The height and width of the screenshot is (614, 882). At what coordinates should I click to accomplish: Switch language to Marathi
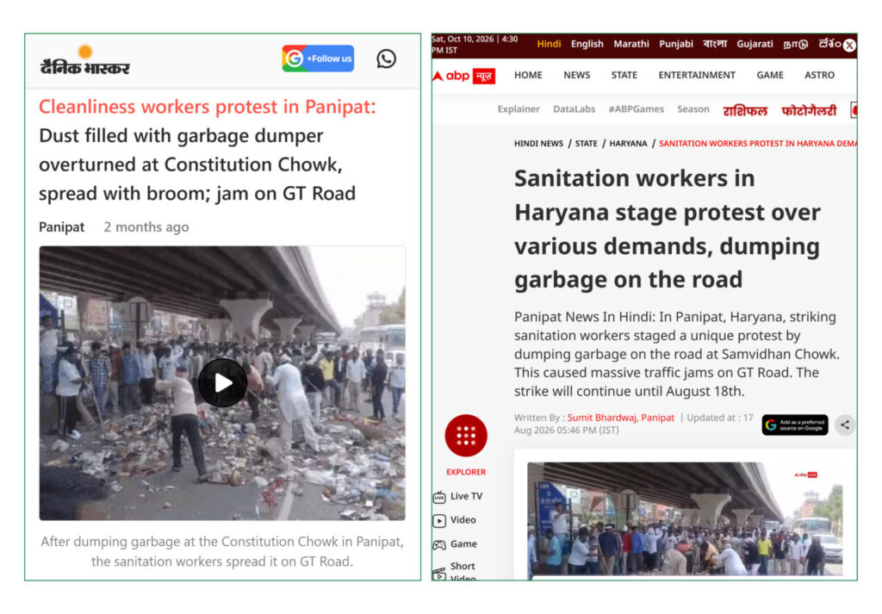631,44
